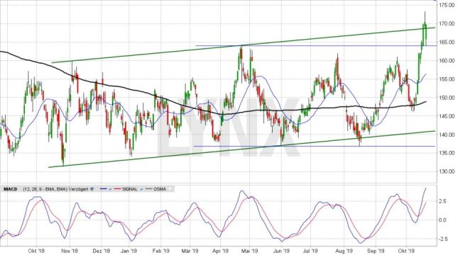The height and width of the screenshot is (257, 458).
Task: Click the Jan '19 date label
Action: [129, 251]
